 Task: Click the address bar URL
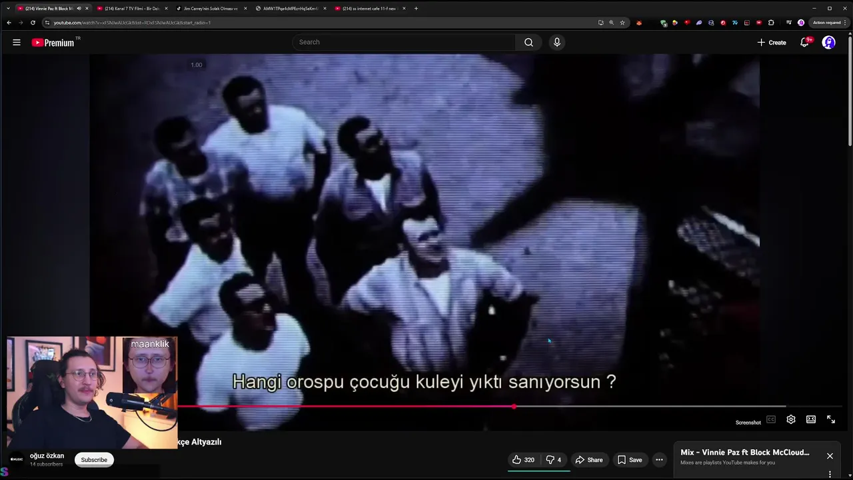click(132, 23)
